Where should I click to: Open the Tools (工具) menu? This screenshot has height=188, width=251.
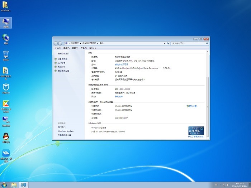(84, 48)
